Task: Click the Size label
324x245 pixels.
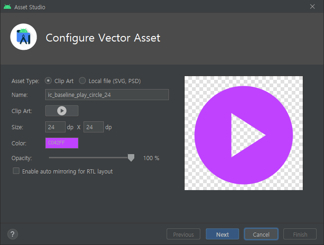Action: (18, 127)
